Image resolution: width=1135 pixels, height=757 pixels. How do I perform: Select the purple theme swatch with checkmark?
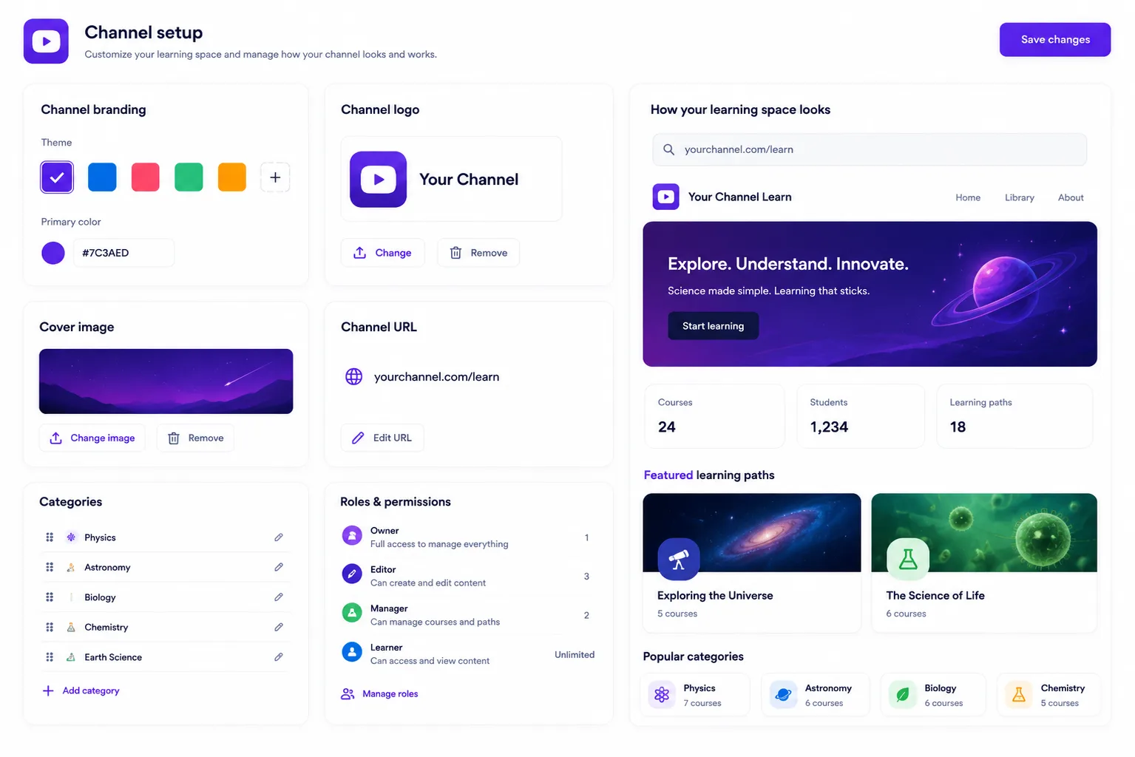57,177
